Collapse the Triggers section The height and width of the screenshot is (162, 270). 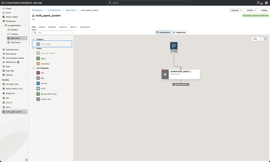tap(33, 39)
